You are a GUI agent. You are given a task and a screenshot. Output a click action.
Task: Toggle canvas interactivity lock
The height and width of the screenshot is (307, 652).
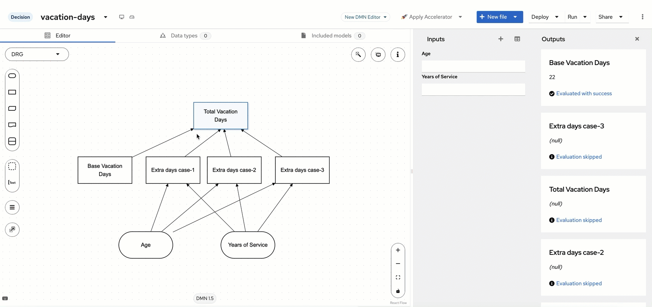pyautogui.click(x=398, y=291)
